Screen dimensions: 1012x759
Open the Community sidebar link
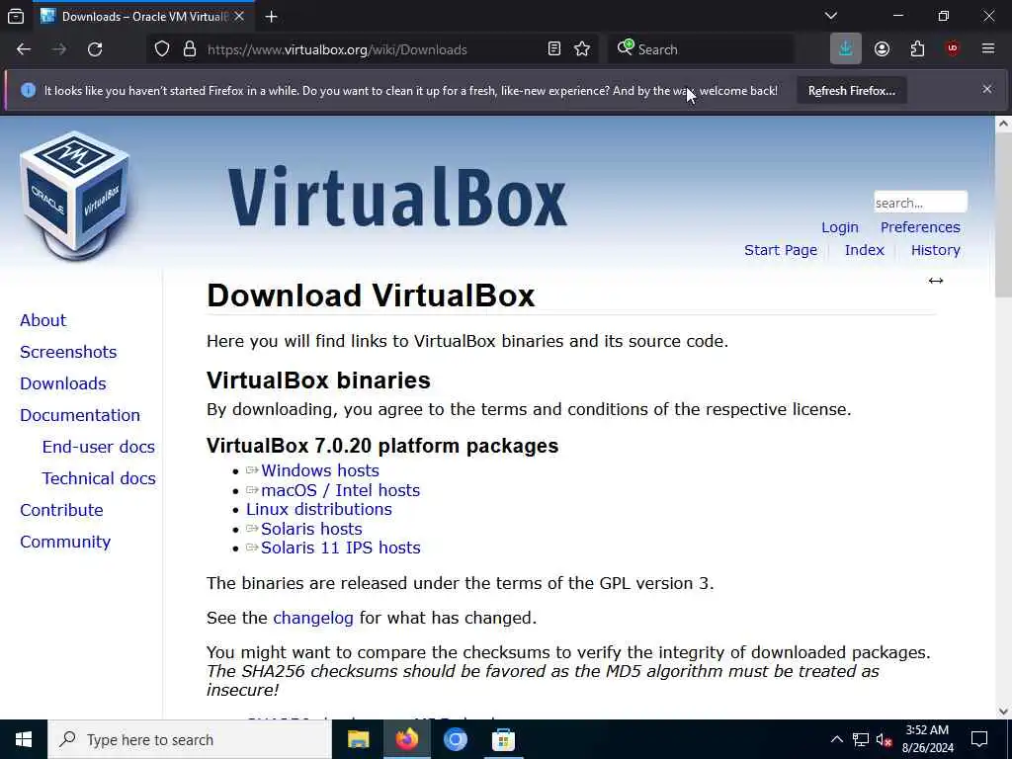(x=65, y=542)
